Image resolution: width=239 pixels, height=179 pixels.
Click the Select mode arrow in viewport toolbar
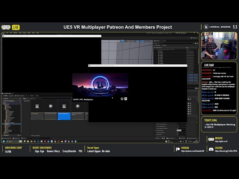[121, 41]
